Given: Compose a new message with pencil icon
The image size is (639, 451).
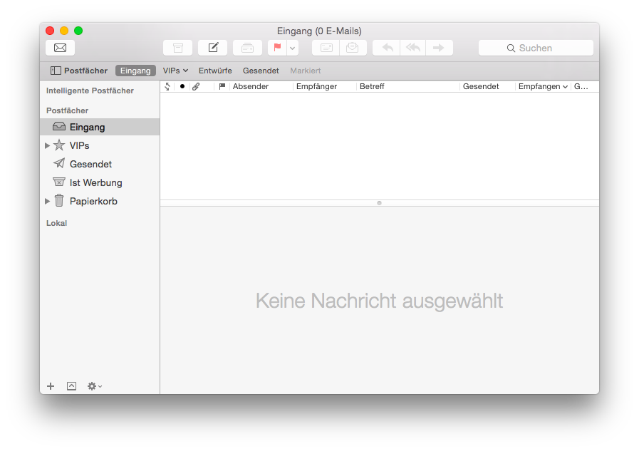Looking at the screenshot, I should (x=212, y=48).
